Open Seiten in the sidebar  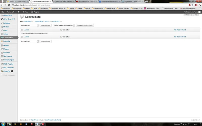[6, 34]
